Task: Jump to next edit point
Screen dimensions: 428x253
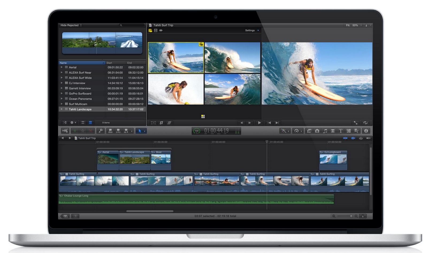Action: pyautogui.click(x=277, y=123)
